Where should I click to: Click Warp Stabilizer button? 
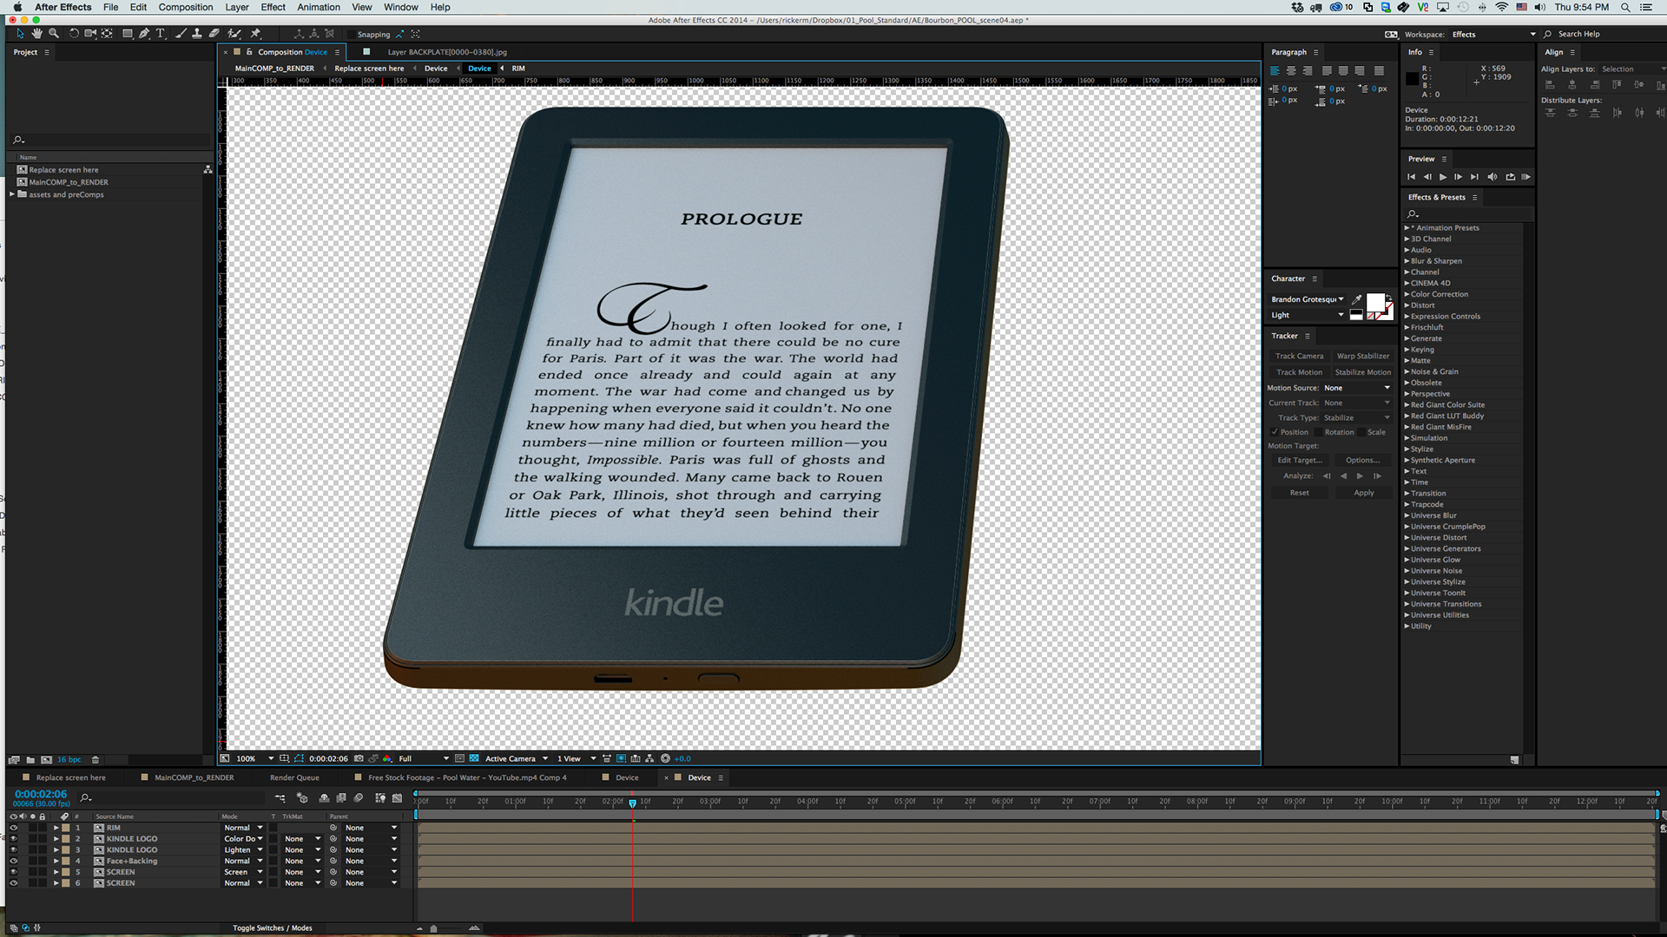1363,356
